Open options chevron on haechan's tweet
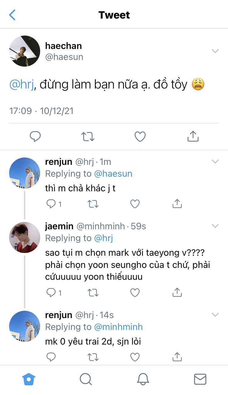The width and height of the screenshot is (228, 395). pyautogui.click(x=215, y=51)
